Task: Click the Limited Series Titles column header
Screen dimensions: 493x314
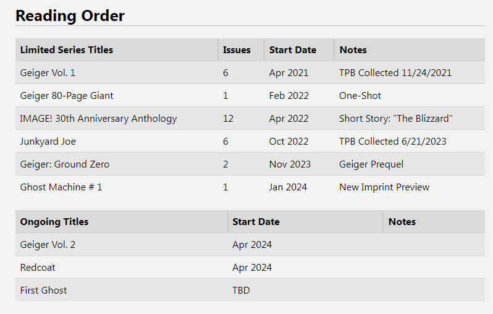Action: coord(67,50)
